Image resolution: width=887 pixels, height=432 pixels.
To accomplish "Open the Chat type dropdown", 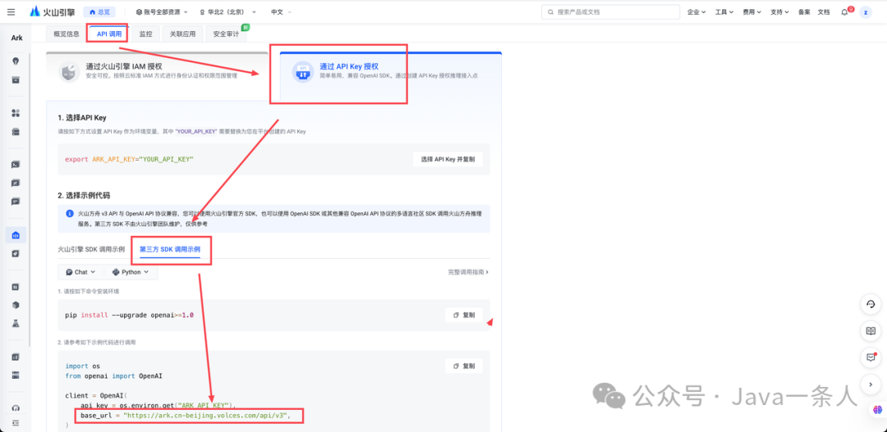I will pyautogui.click(x=80, y=271).
